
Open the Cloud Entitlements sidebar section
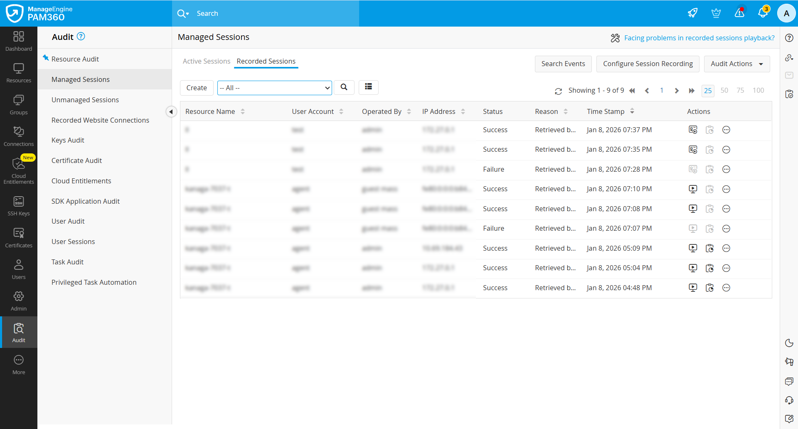18,170
